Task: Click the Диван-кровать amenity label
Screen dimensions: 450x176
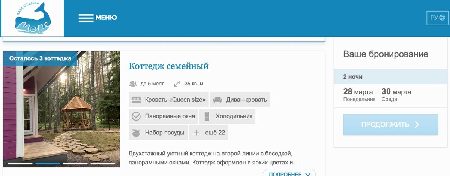Action: tap(246, 100)
